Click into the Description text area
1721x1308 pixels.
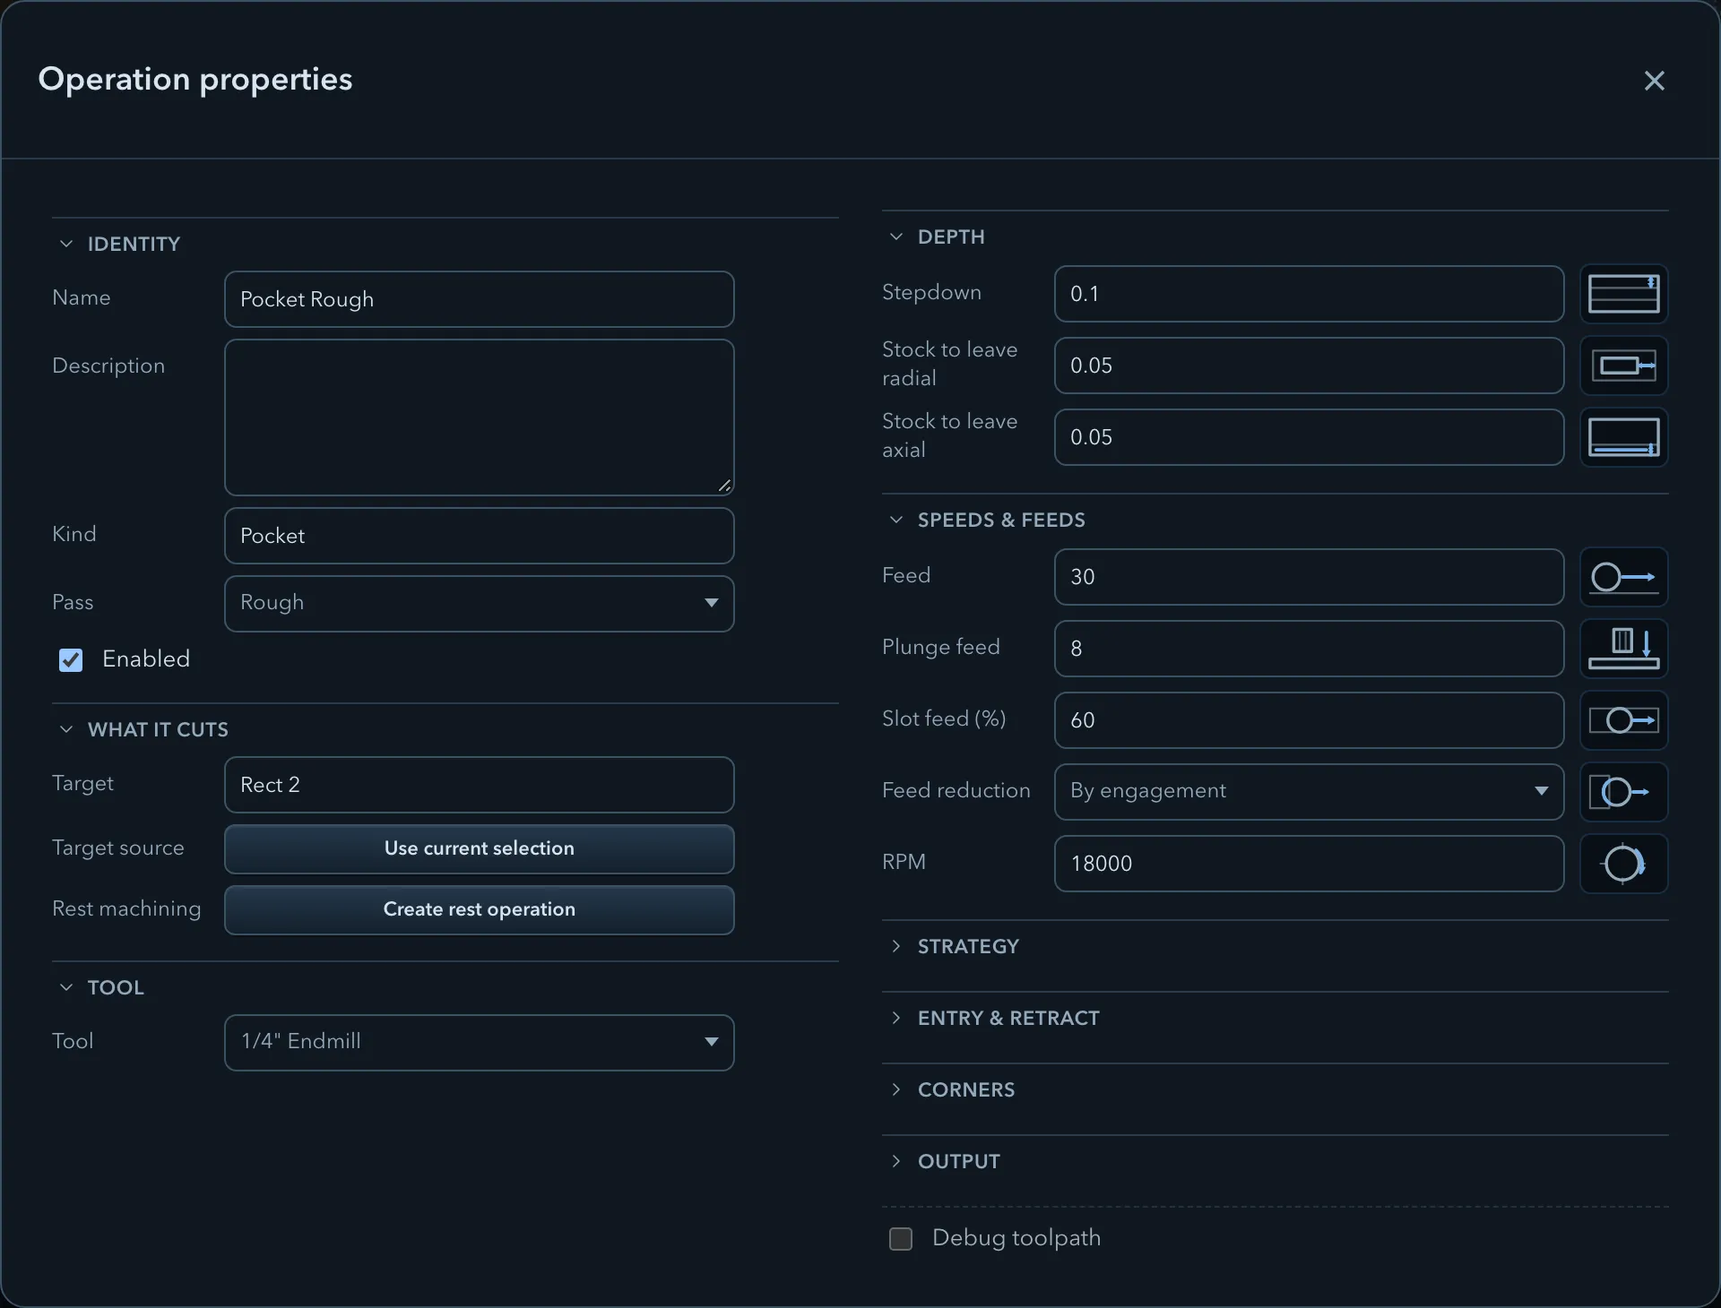[x=480, y=417]
